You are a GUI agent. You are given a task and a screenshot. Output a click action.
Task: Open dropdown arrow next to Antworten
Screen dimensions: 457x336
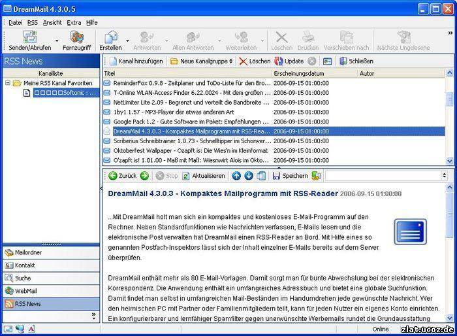[166, 41]
